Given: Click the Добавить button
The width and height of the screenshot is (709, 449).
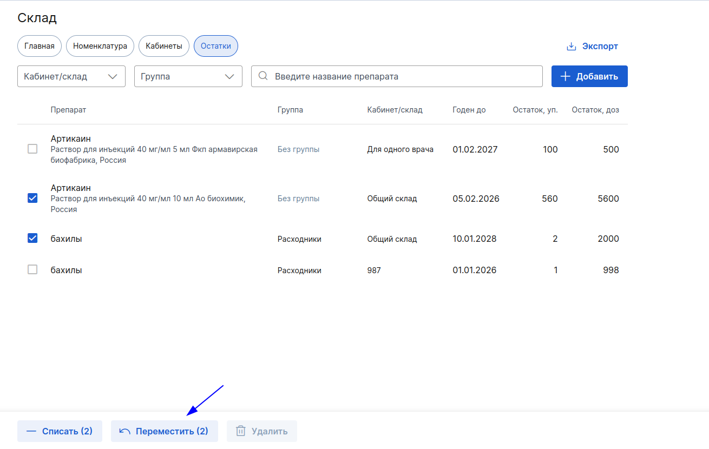Looking at the screenshot, I should (x=589, y=76).
